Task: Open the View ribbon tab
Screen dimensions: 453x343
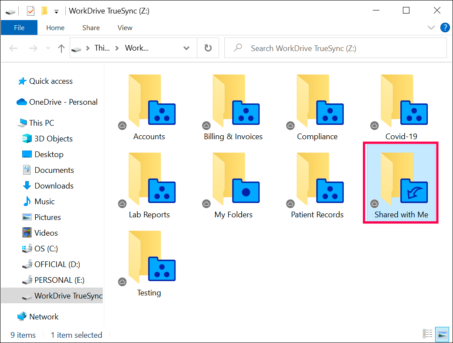Action: (x=125, y=28)
